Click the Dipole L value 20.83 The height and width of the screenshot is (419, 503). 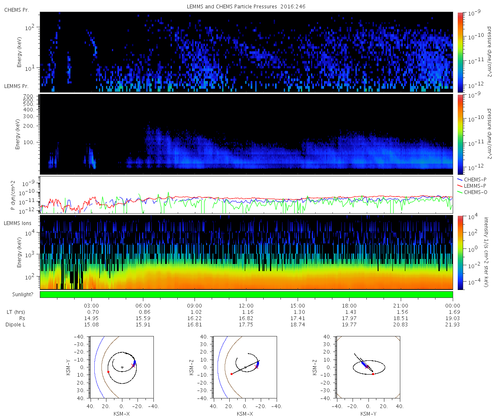[x=402, y=325]
